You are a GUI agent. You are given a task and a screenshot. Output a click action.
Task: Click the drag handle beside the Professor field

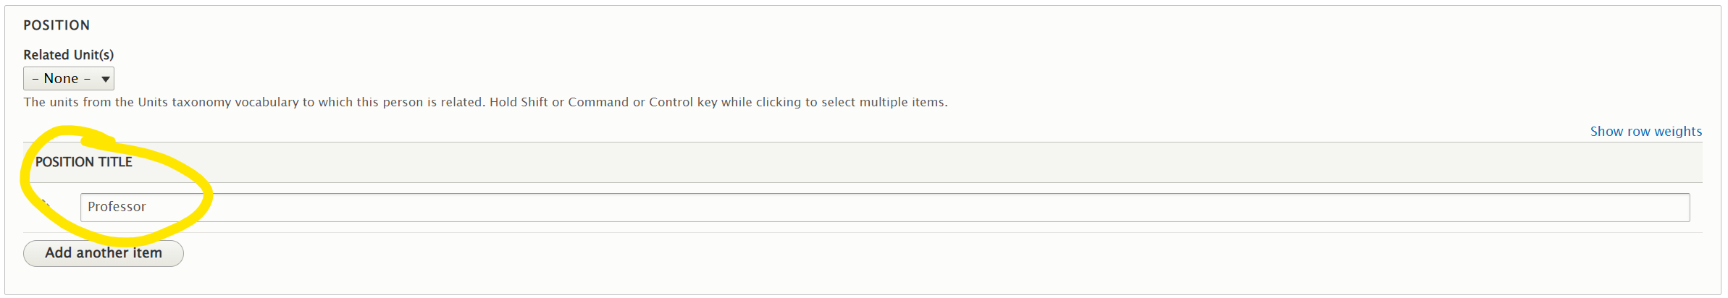tap(45, 207)
